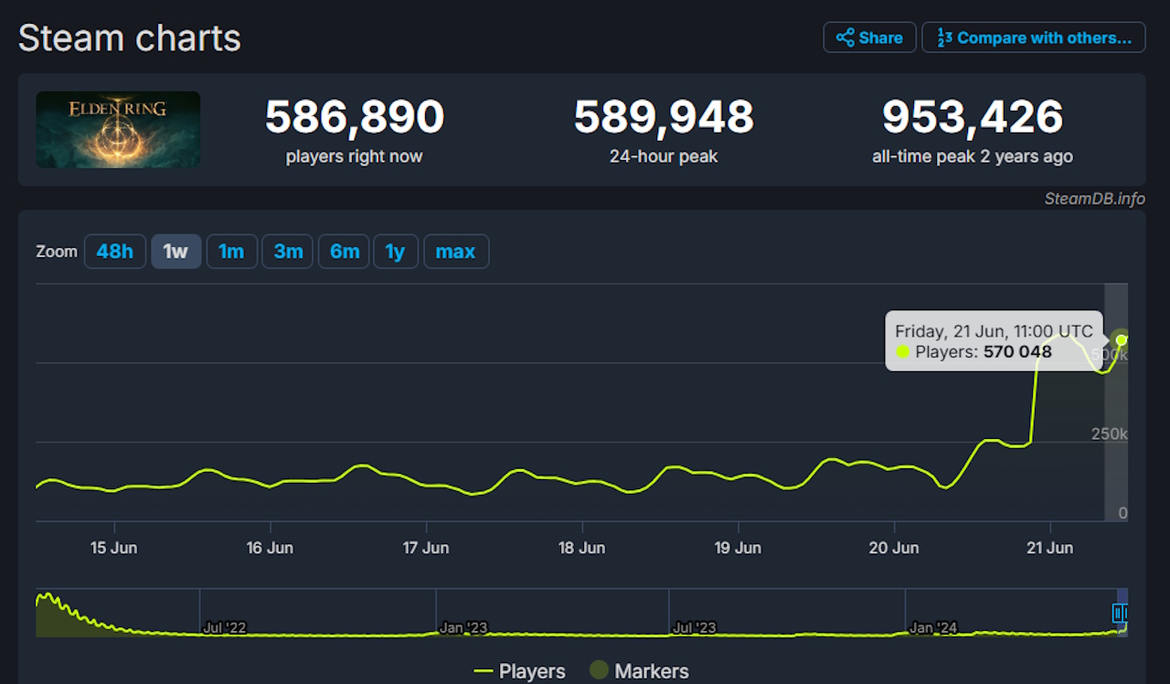Set zoom to 48h
Image resolution: width=1170 pixels, height=684 pixels.
115,251
